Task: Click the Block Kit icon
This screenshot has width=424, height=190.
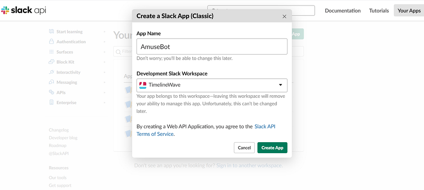Action: [x=51, y=62]
